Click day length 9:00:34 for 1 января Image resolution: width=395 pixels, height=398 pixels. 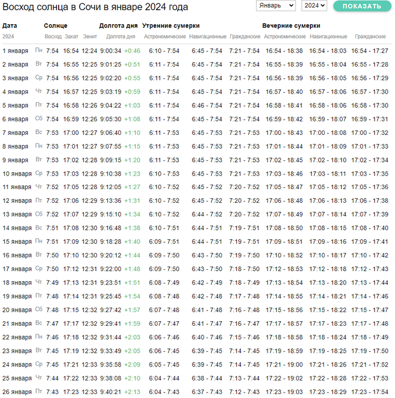tap(111, 51)
